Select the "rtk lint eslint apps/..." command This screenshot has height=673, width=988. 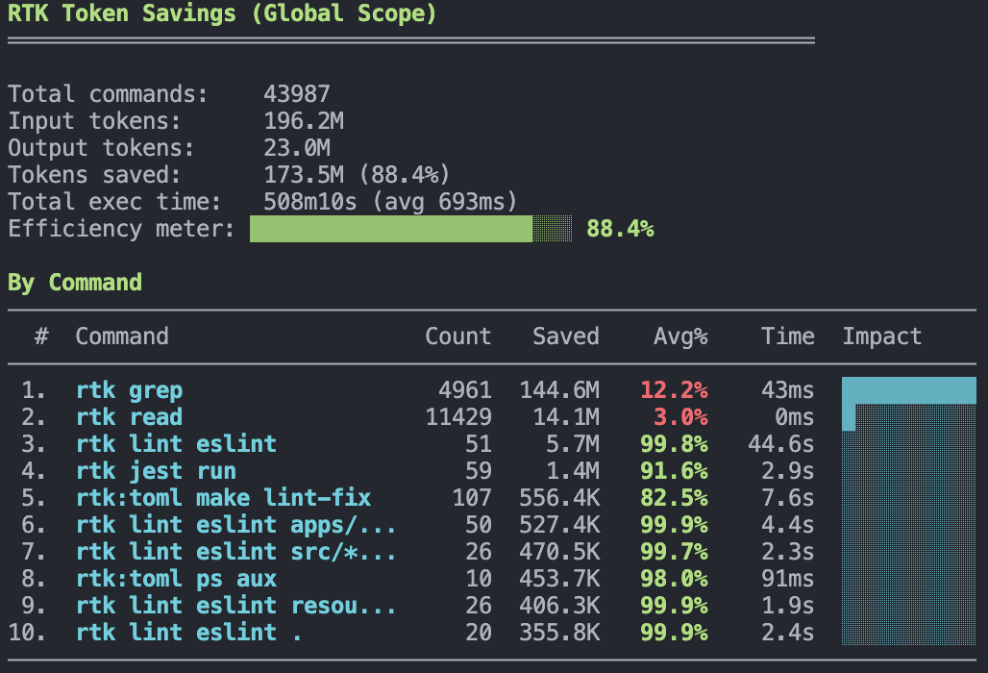[x=236, y=526]
